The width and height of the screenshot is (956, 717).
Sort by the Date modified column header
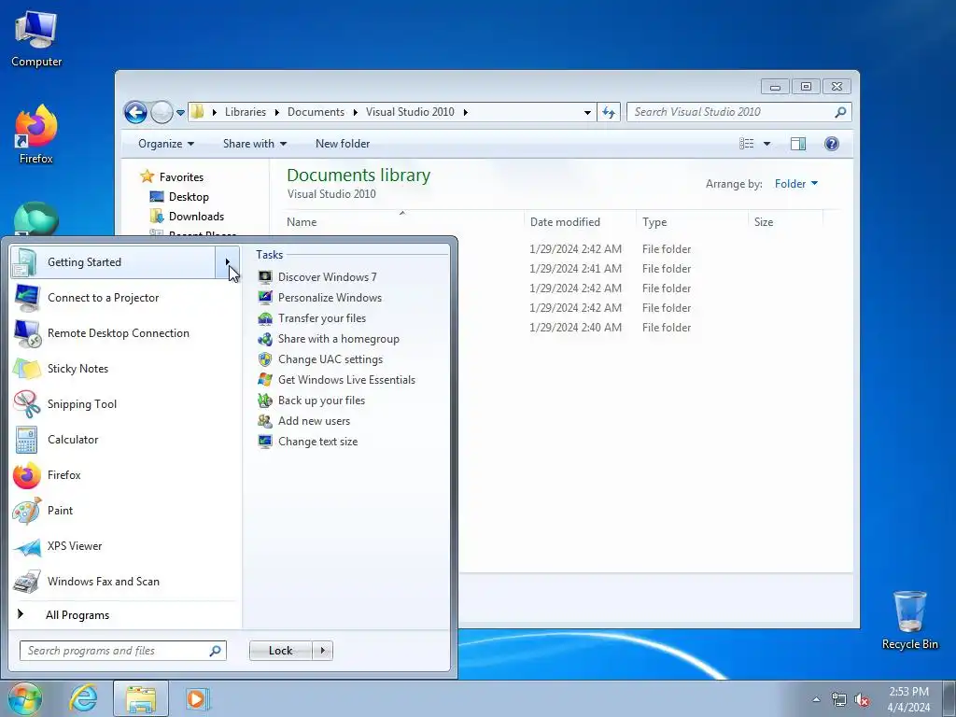pos(579,222)
